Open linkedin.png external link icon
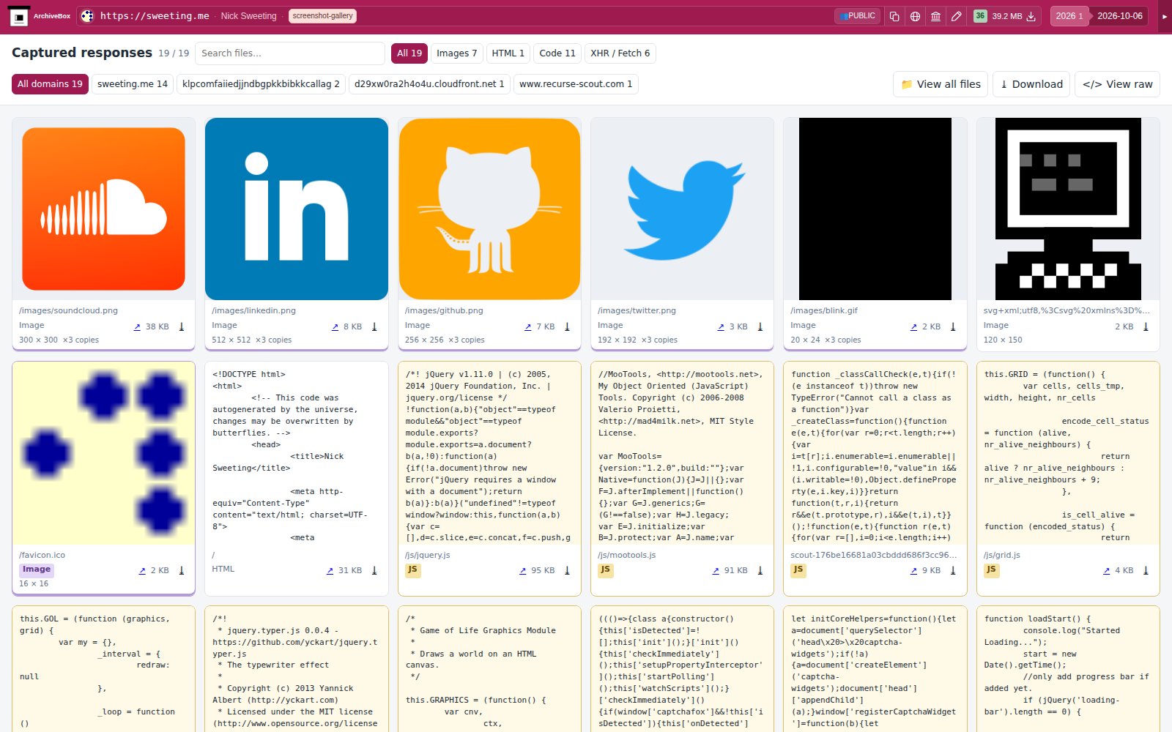This screenshot has width=1172, height=732. click(x=335, y=326)
